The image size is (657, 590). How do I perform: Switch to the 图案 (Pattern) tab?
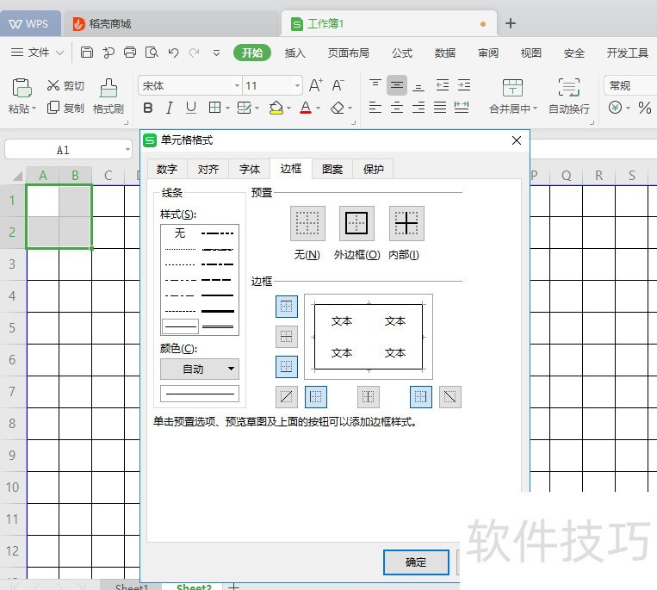[332, 169]
